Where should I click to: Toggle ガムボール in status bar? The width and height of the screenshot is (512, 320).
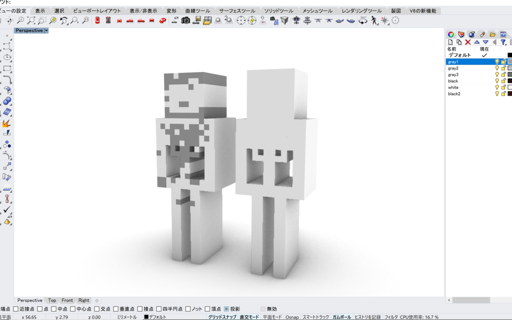[341, 317]
